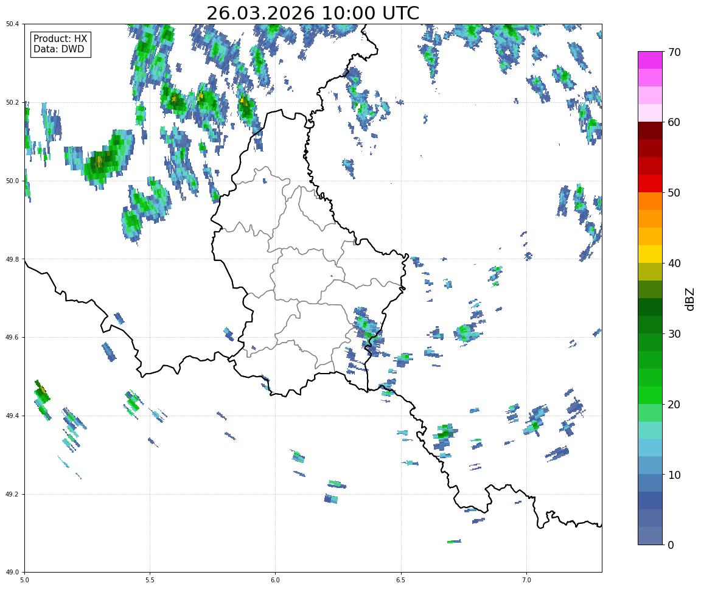Click the latitude axis label 49.8

tap(13, 259)
